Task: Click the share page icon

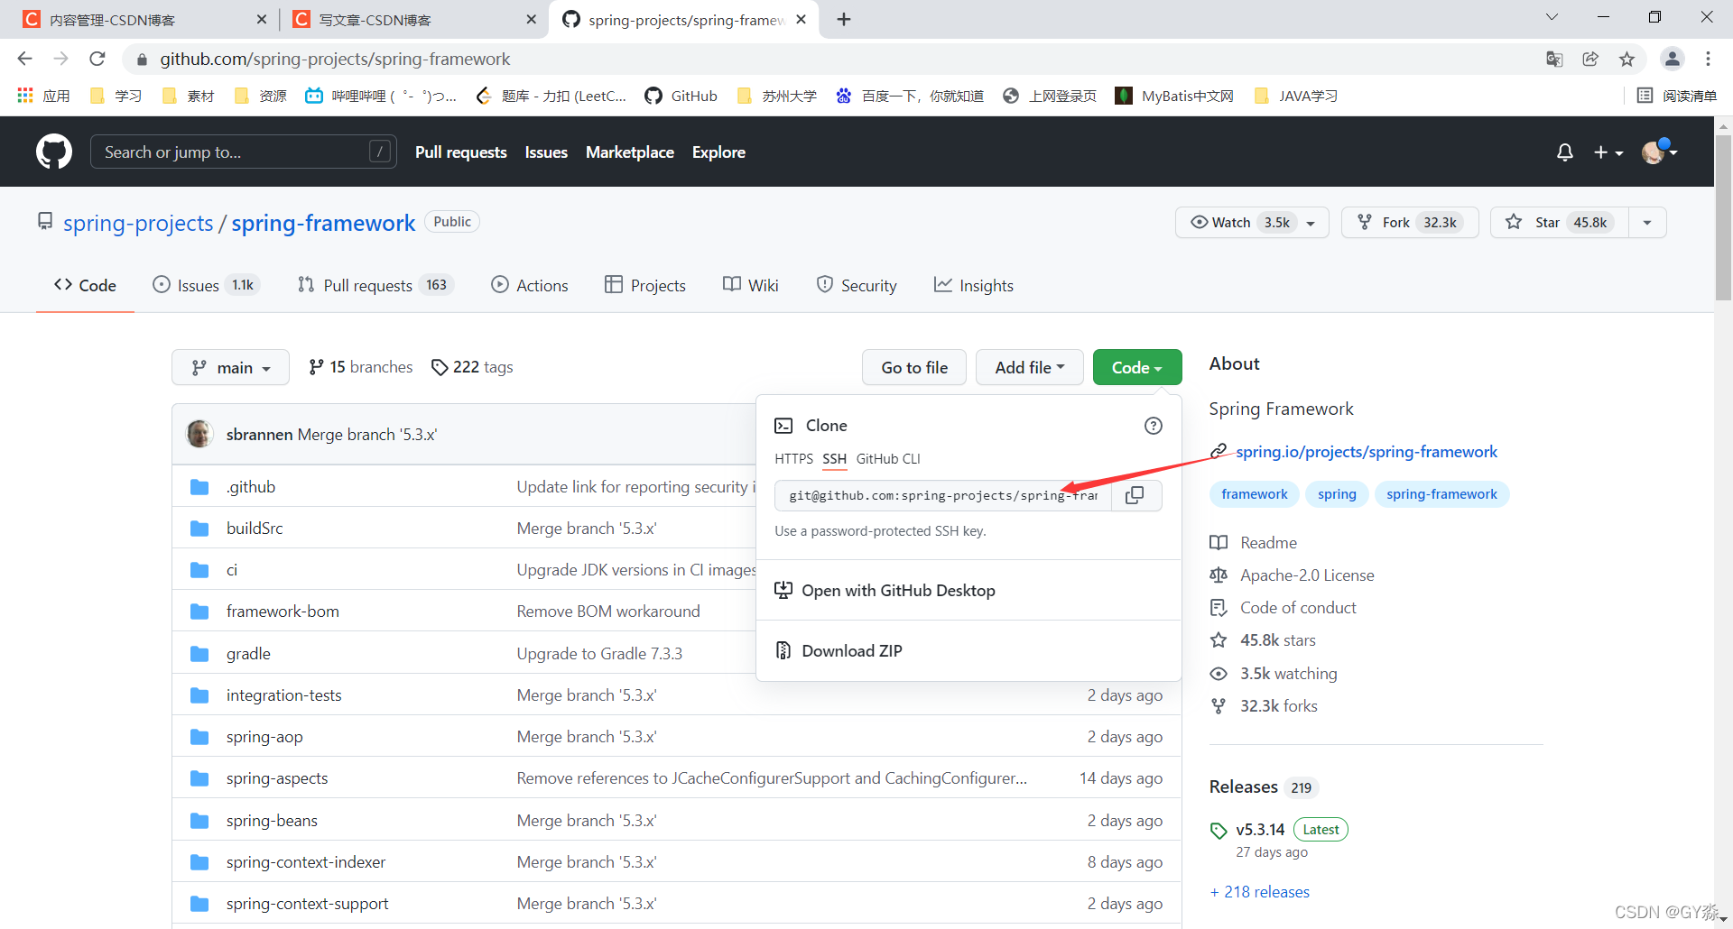Action: coord(1590,59)
